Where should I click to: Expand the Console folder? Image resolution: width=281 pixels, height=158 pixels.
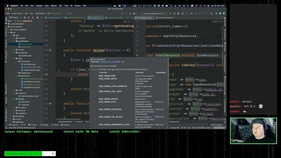pyautogui.click(x=14, y=38)
